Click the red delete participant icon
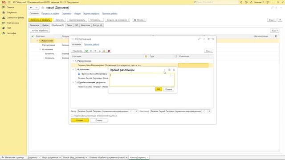This screenshot has width=285, height=160. point(109,51)
